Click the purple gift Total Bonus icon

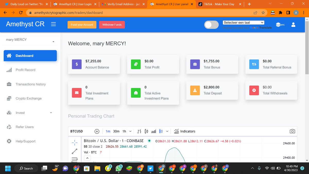pos(195,64)
